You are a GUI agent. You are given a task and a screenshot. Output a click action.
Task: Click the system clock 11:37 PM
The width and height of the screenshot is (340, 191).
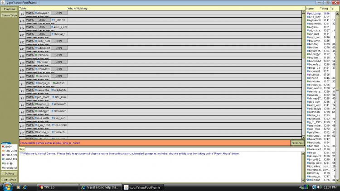click(x=330, y=187)
